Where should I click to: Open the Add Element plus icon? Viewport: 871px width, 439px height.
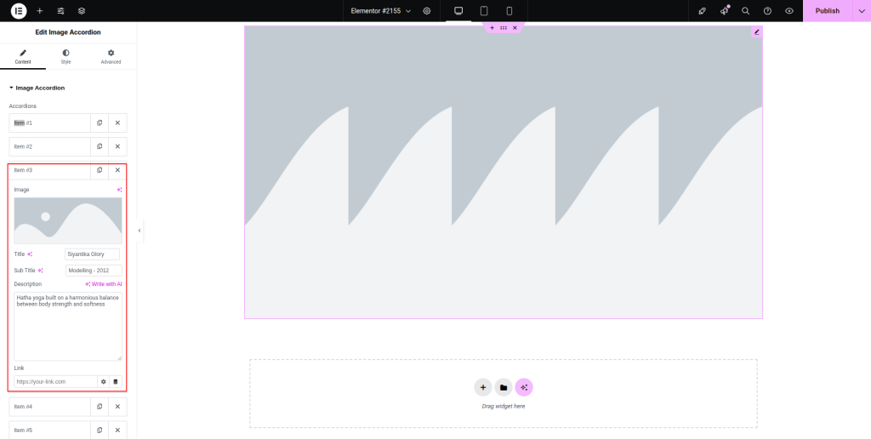point(39,10)
